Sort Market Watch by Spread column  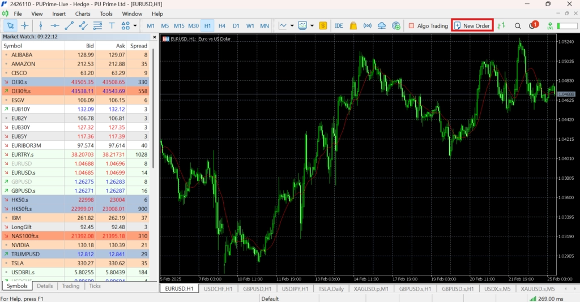[x=139, y=46]
